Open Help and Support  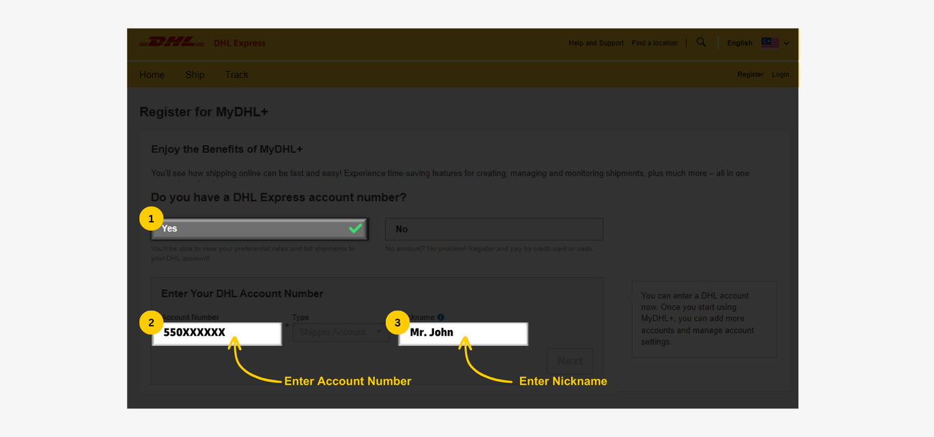[x=596, y=43]
